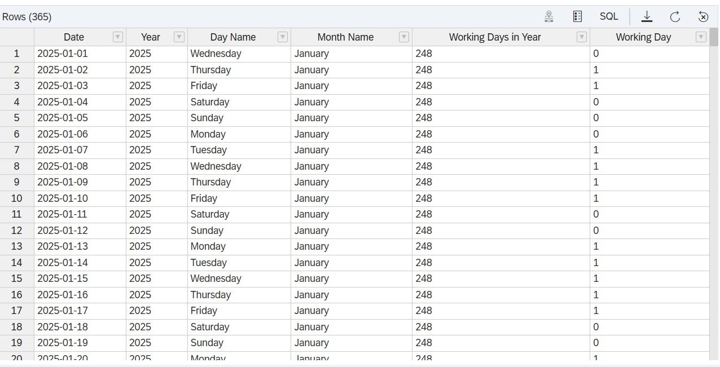Click the 248 value in row 3
The width and height of the screenshot is (720, 367).
(423, 86)
